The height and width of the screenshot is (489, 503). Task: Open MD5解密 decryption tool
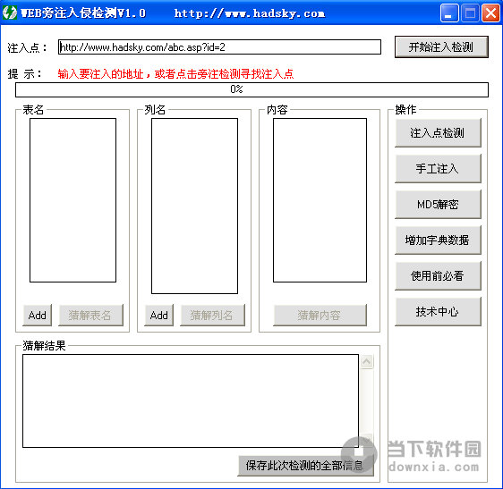click(438, 205)
